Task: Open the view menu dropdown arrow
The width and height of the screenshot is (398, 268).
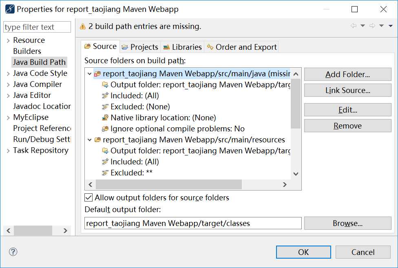Action: pos(390,26)
